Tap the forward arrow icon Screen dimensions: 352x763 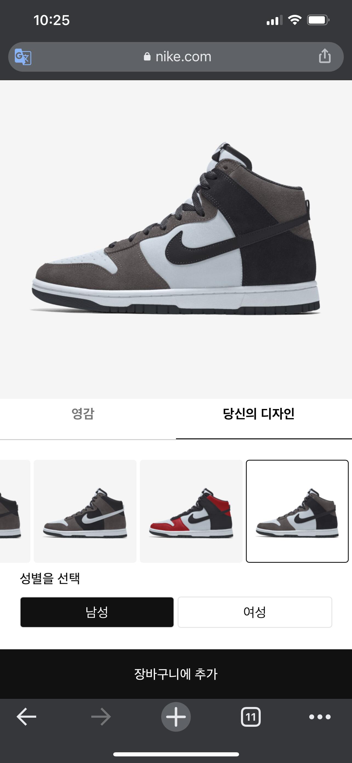[x=101, y=717]
